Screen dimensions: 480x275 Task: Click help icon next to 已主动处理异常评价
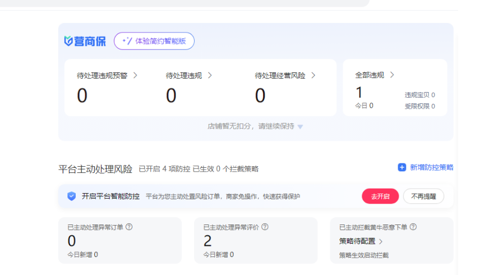coord(265,227)
